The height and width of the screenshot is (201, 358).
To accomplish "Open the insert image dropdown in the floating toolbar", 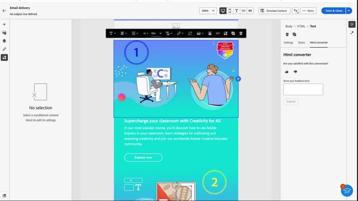I will (x=200, y=33).
